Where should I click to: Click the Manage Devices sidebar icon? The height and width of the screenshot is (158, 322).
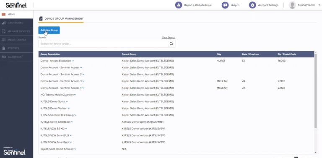coord(3,31)
